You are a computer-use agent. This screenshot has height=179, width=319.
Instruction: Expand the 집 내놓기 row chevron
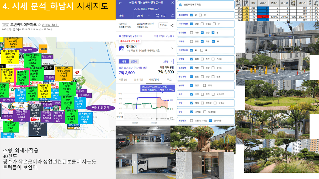[172, 48]
